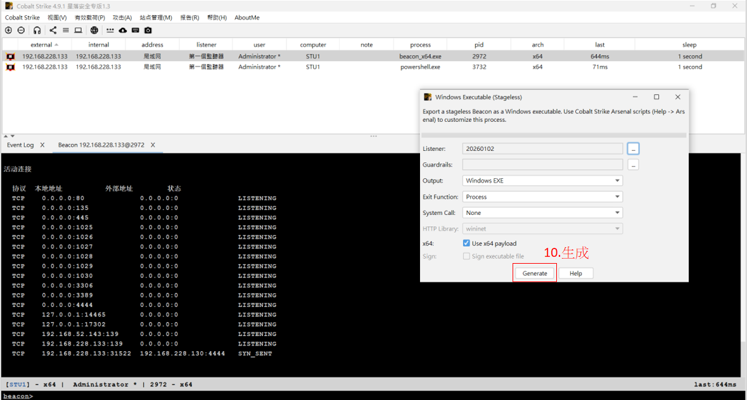Click the Listener input field 20260102
This screenshot has height=400, width=747.
pos(542,149)
